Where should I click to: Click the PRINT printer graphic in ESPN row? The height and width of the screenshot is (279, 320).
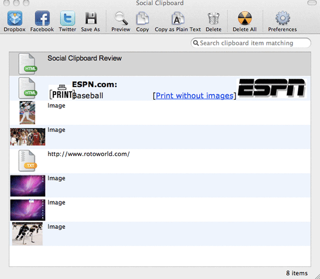[62, 92]
